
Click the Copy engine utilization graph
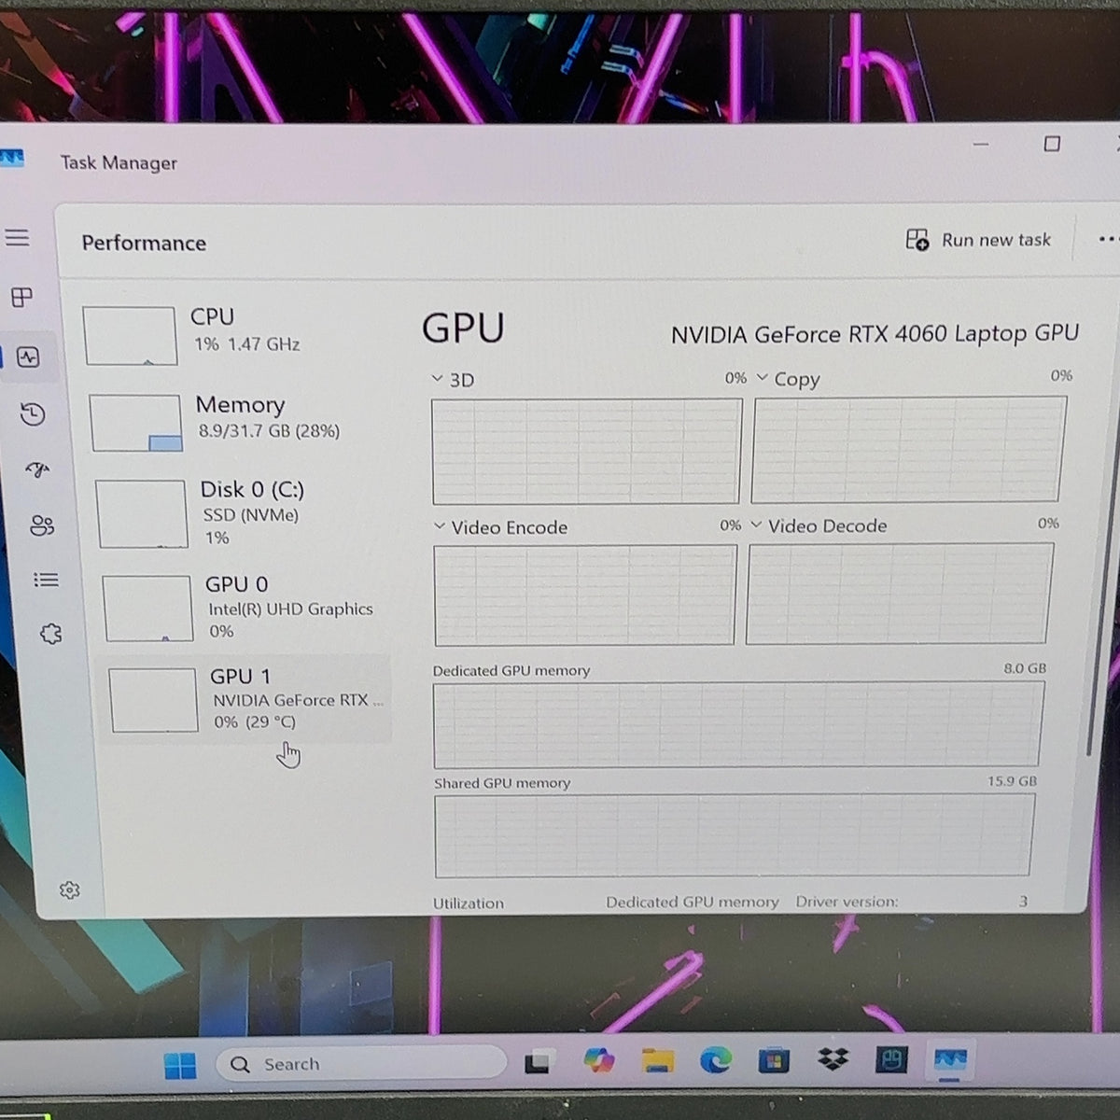(x=908, y=449)
